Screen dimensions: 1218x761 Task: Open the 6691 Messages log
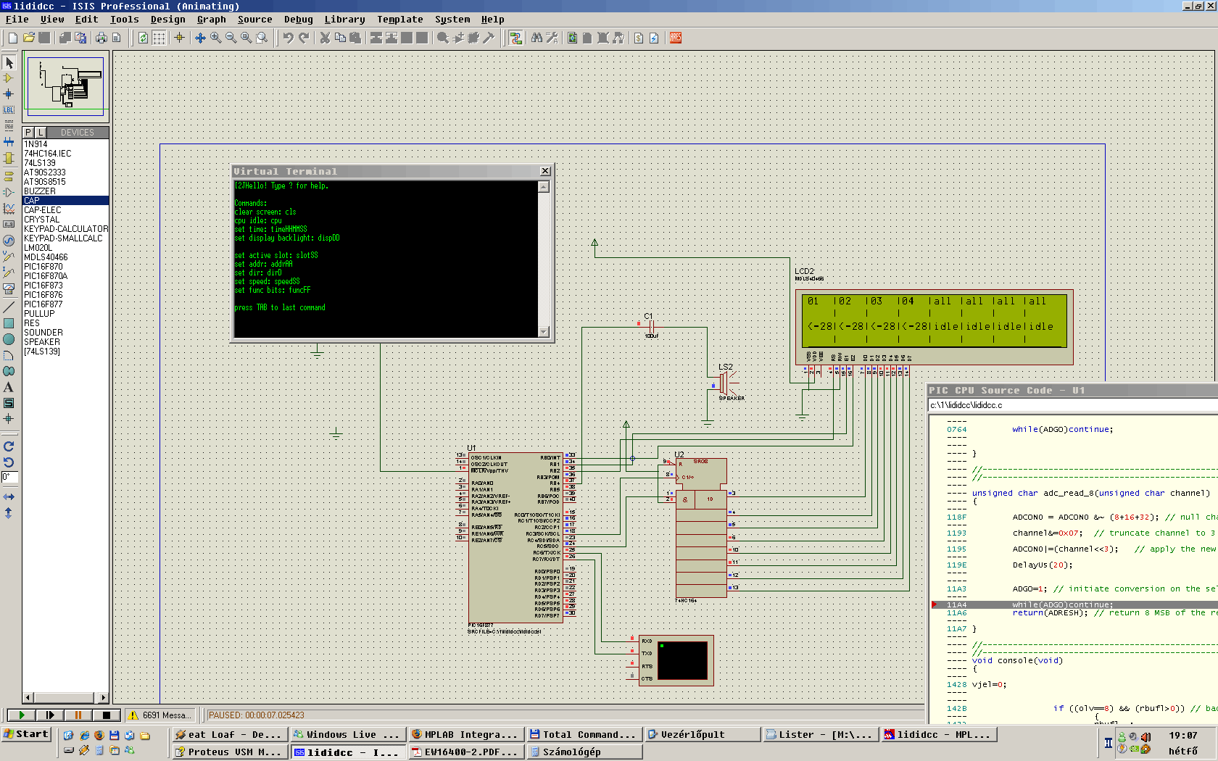(x=160, y=715)
